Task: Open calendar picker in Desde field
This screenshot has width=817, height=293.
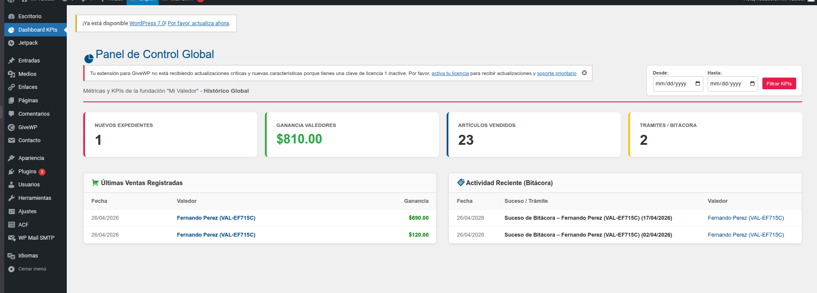Action: click(698, 84)
